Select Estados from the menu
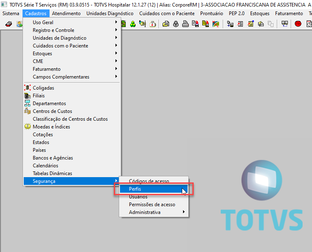Screen dimensions: 312x252 72,142
